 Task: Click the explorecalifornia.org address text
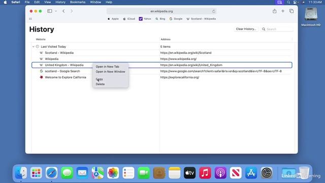click(179, 77)
